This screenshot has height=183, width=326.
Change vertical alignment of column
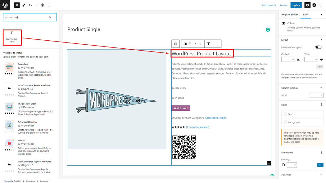[x=209, y=44]
